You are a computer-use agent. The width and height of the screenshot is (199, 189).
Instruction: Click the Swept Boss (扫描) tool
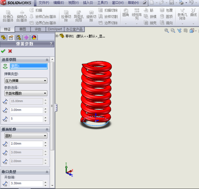tap(36, 10)
